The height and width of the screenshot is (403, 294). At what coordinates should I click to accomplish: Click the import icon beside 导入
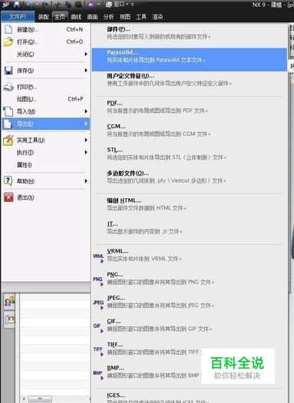tap(8, 111)
